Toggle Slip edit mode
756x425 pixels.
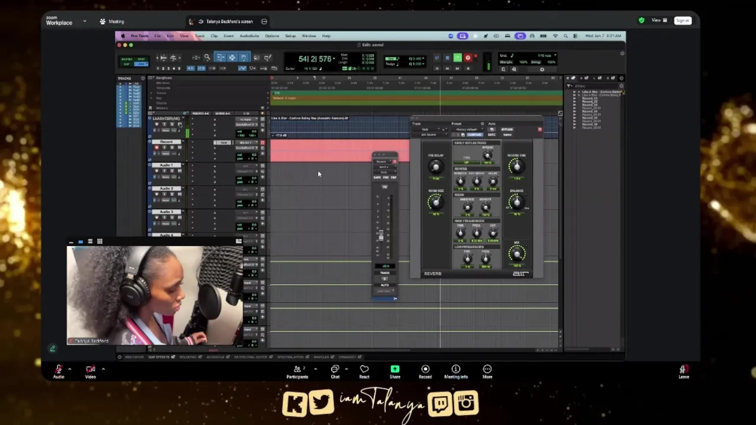click(x=126, y=64)
